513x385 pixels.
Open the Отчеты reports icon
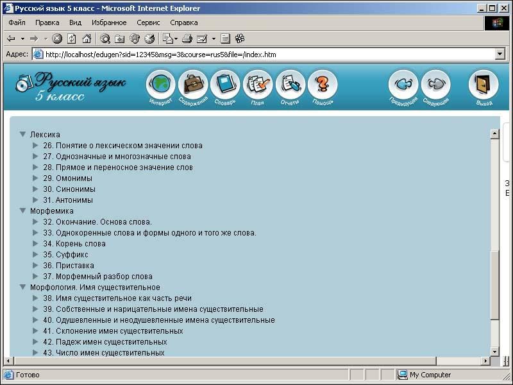pyautogui.click(x=290, y=85)
